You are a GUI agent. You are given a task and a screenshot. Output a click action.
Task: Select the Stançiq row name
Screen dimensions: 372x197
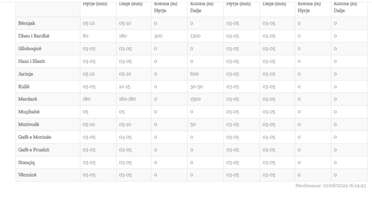pos(27,162)
